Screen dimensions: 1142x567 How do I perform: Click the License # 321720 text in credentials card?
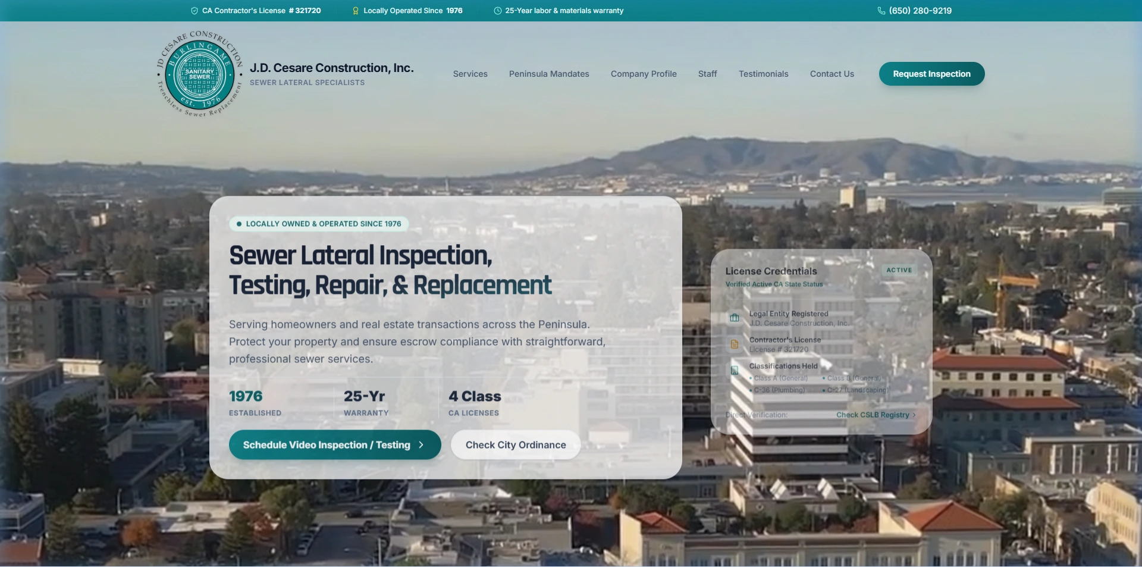[x=779, y=350]
